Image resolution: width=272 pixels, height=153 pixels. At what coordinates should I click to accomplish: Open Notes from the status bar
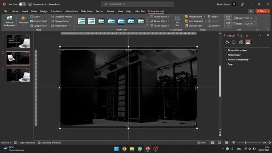[x=201, y=143]
